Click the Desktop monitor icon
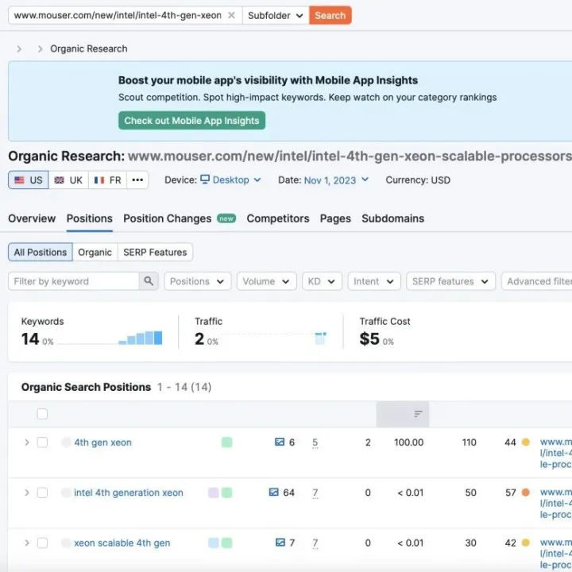Screen dimensions: 572x572 [205, 180]
